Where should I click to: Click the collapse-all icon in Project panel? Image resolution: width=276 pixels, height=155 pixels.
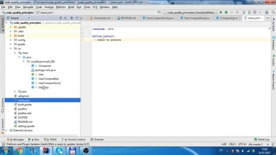pos(65,18)
